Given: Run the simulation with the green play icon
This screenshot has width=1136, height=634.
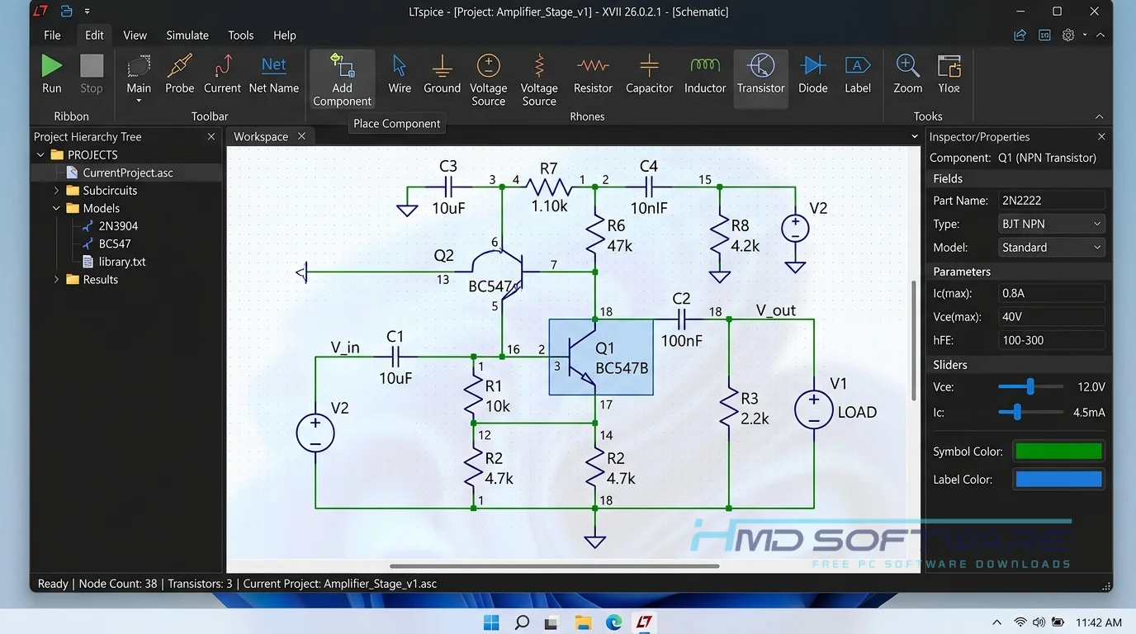Looking at the screenshot, I should [x=51, y=66].
